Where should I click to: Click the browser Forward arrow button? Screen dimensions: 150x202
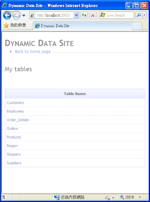click(x=17, y=15)
